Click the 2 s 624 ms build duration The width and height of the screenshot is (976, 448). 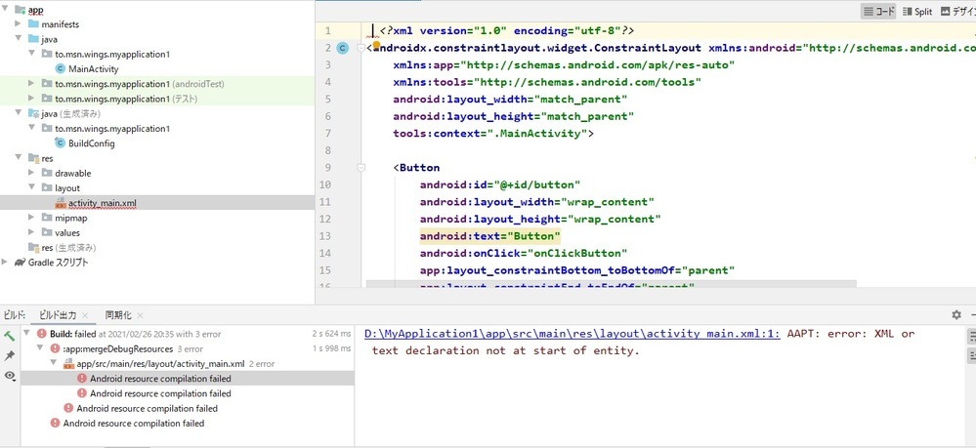coord(331,334)
